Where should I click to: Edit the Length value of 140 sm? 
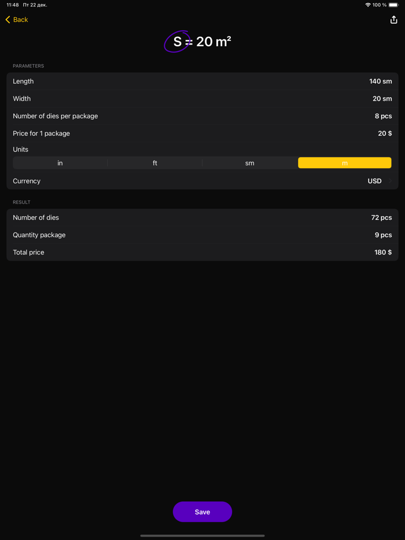pos(379,81)
